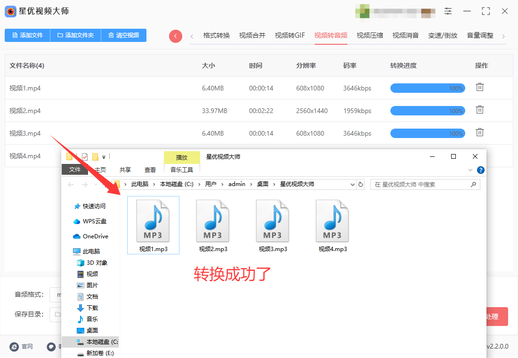This screenshot has height=358, width=518.
Task: Click the chat bubble icon in bottom bar
Action: 51,346
